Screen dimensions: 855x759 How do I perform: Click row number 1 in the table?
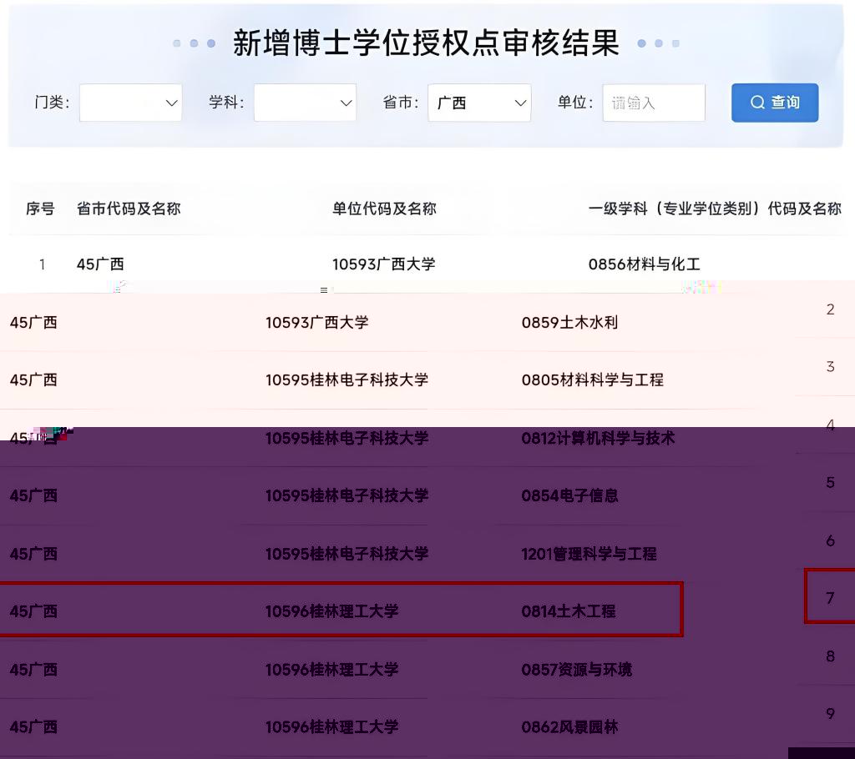click(42, 264)
